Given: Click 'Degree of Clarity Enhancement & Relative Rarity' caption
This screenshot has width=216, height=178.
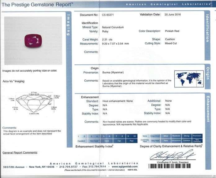Looking at the screenshot, I should tap(171, 146).
